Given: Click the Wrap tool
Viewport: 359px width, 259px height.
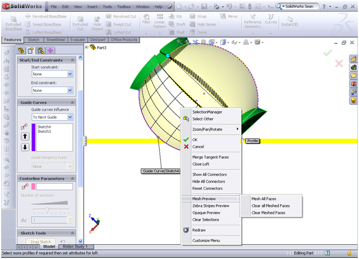Looking at the screenshot, I should [x=198, y=17].
